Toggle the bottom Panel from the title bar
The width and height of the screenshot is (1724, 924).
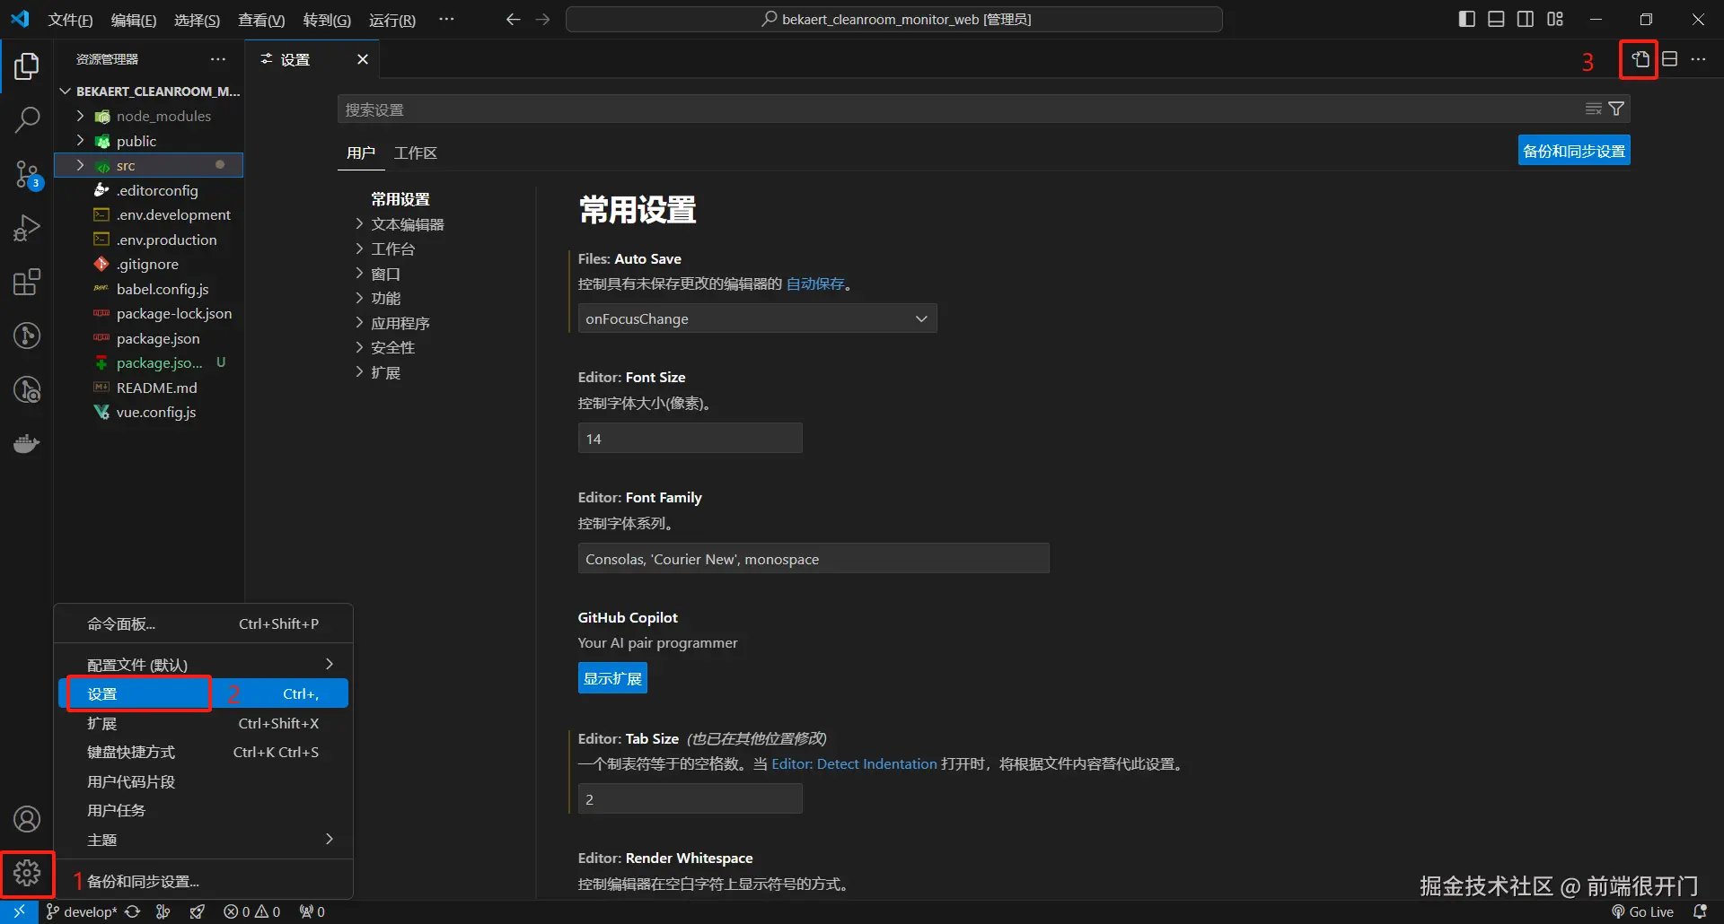(x=1496, y=19)
